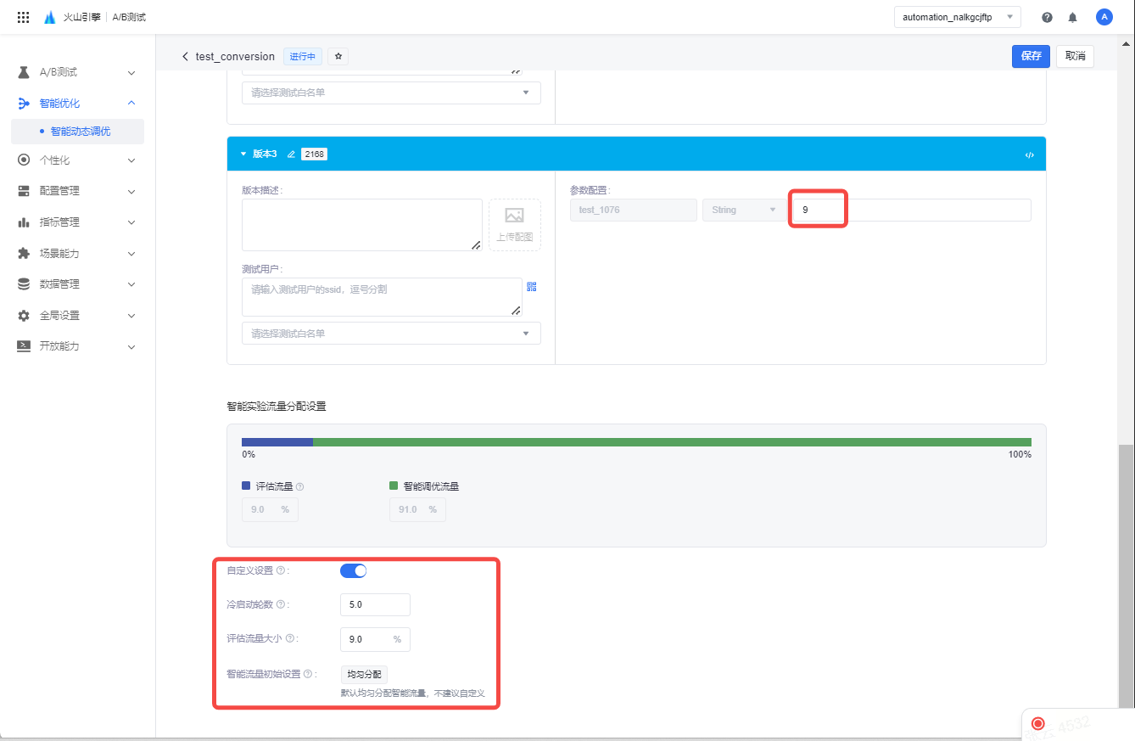Click the 2168 version ID badge
The width and height of the screenshot is (1135, 741).
pyautogui.click(x=314, y=154)
